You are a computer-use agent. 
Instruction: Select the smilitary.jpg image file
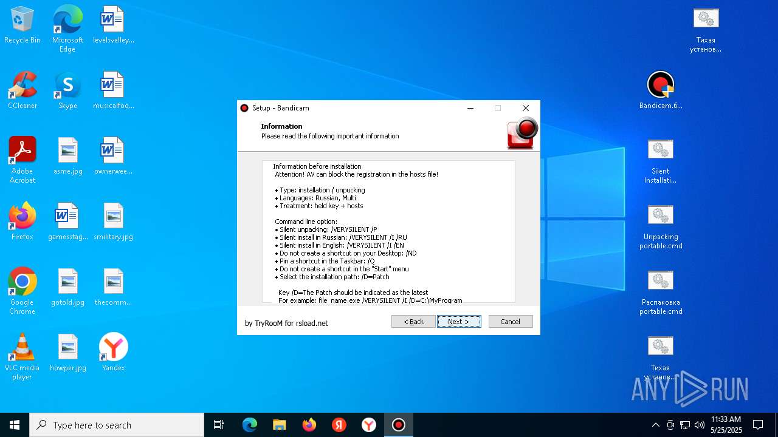113,222
